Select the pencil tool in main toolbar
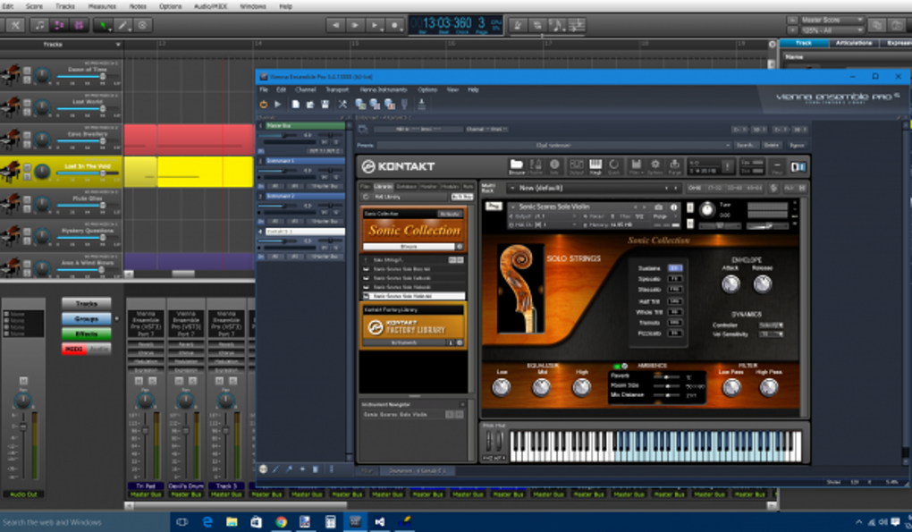 tap(122, 25)
